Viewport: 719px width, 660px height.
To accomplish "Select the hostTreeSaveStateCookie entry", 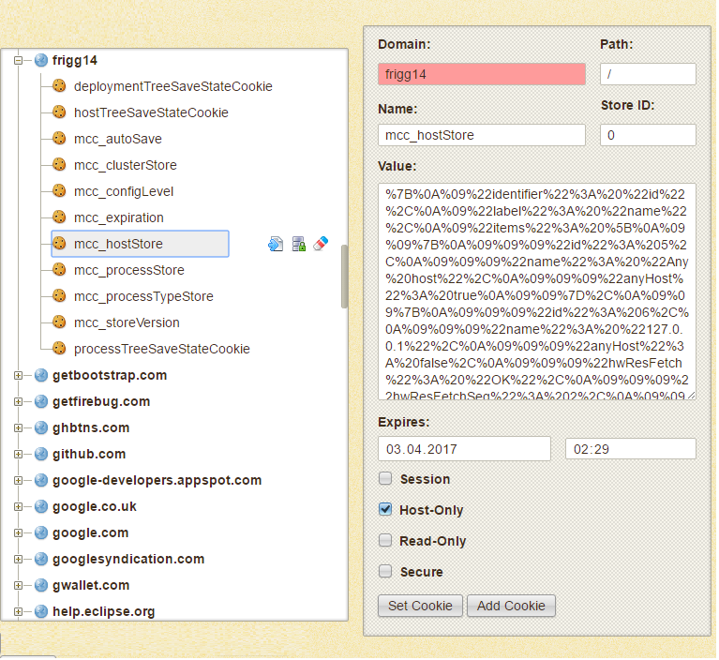I will pos(151,112).
